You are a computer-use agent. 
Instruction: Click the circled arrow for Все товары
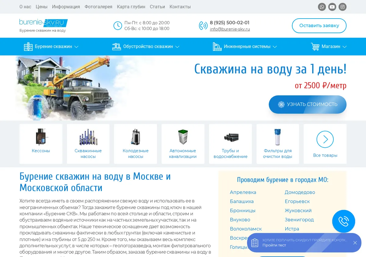click(325, 139)
